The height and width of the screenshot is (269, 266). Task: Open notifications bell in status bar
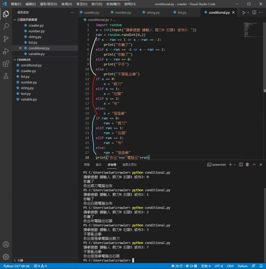pyautogui.click(x=261, y=266)
